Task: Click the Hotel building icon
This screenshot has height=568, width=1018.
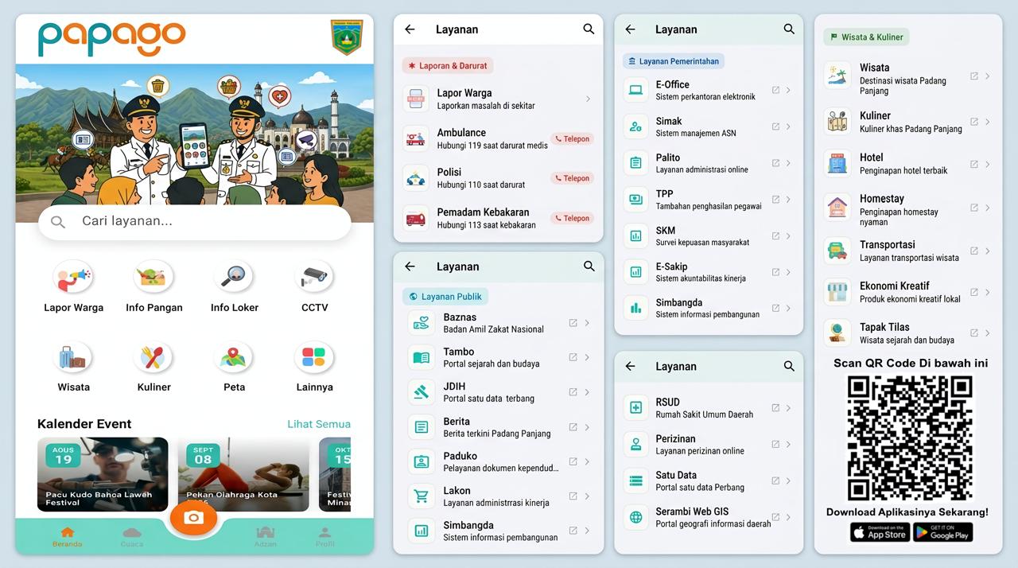Action: pos(837,164)
